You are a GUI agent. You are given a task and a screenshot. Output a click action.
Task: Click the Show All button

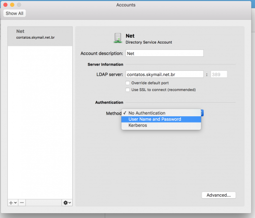pos(15,14)
